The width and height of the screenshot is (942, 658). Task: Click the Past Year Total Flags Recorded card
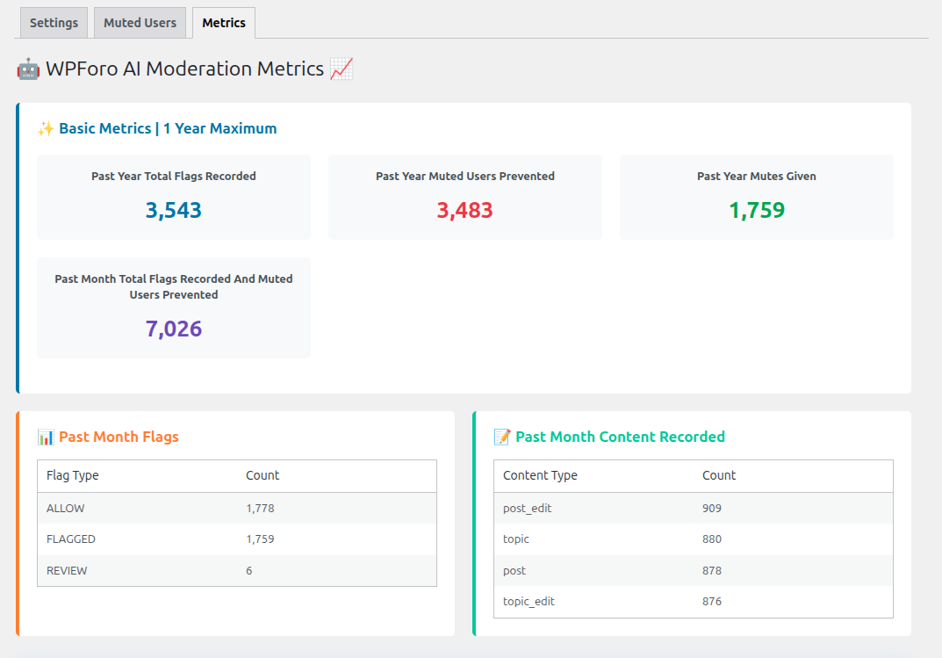pyautogui.click(x=173, y=197)
